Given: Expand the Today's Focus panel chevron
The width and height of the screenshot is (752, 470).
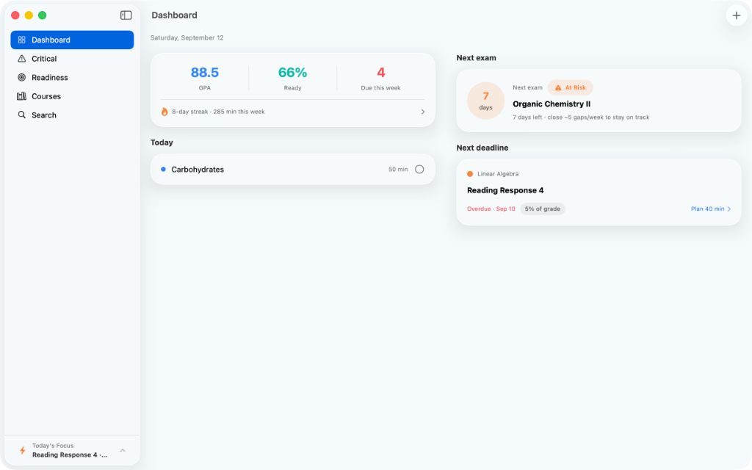Looking at the screenshot, I should click(123, 450).
